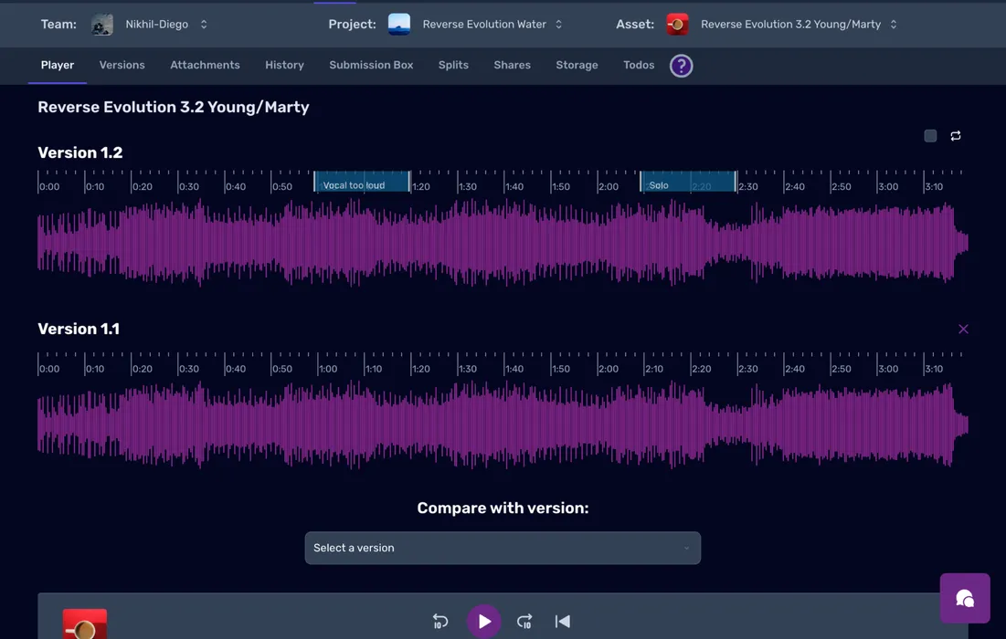This screenshot has height=639, width=1006.
Task: Click the help question mark icon
Action: (x=681, y=66)
